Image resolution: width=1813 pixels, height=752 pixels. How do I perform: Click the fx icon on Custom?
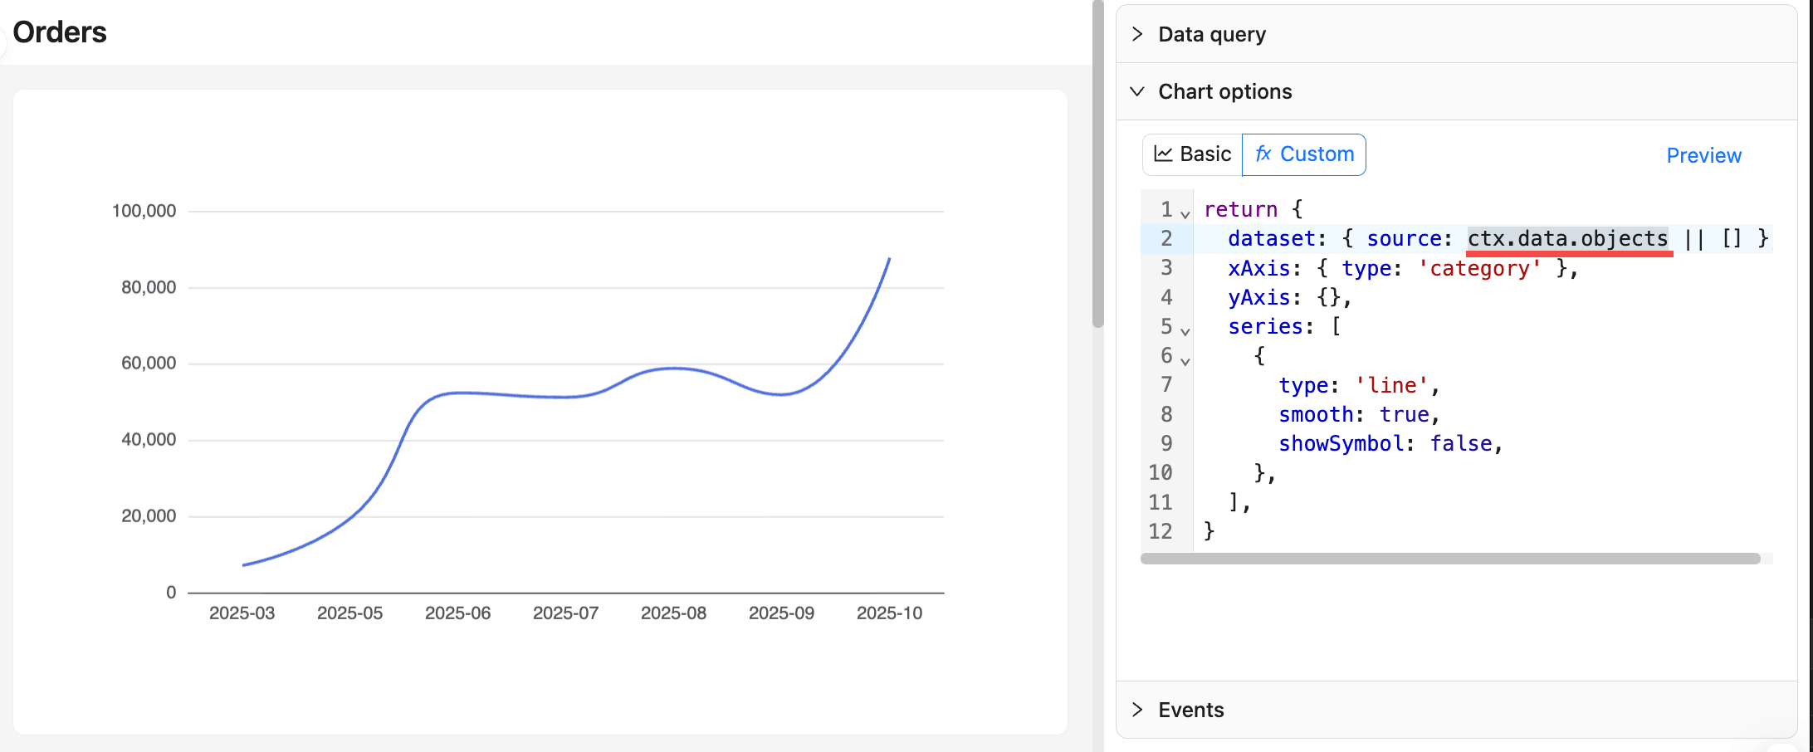coord(1263,154)
